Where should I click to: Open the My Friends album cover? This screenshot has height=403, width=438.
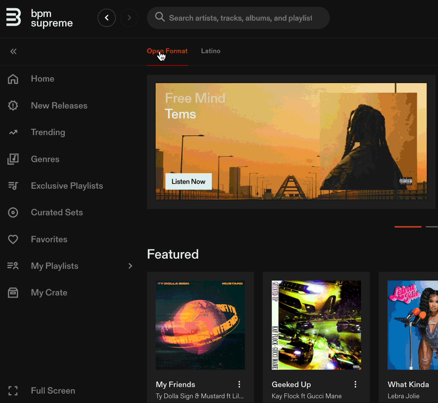201,325
